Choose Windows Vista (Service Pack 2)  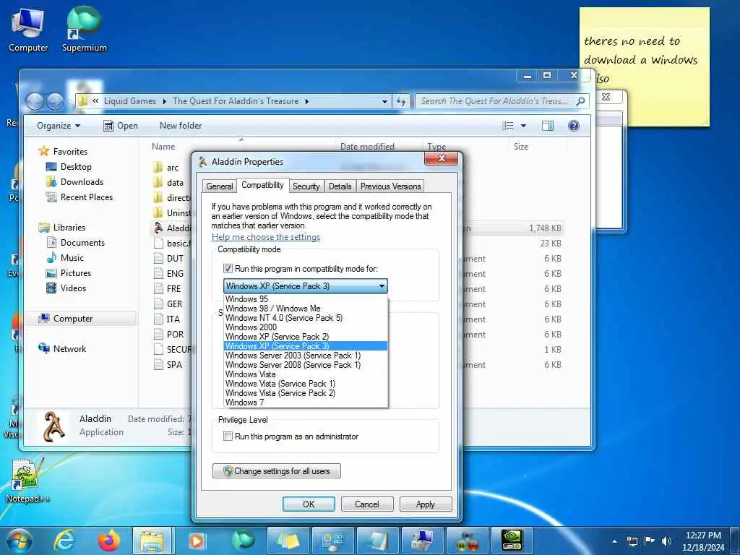(x=306, y=392)
